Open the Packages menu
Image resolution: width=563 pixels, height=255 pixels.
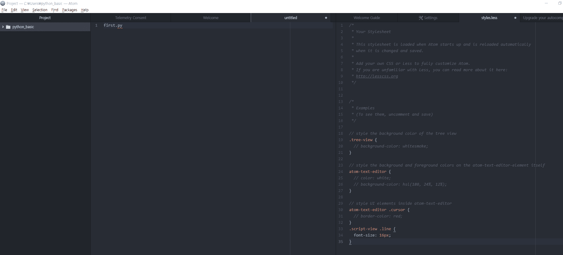(69, 10)
